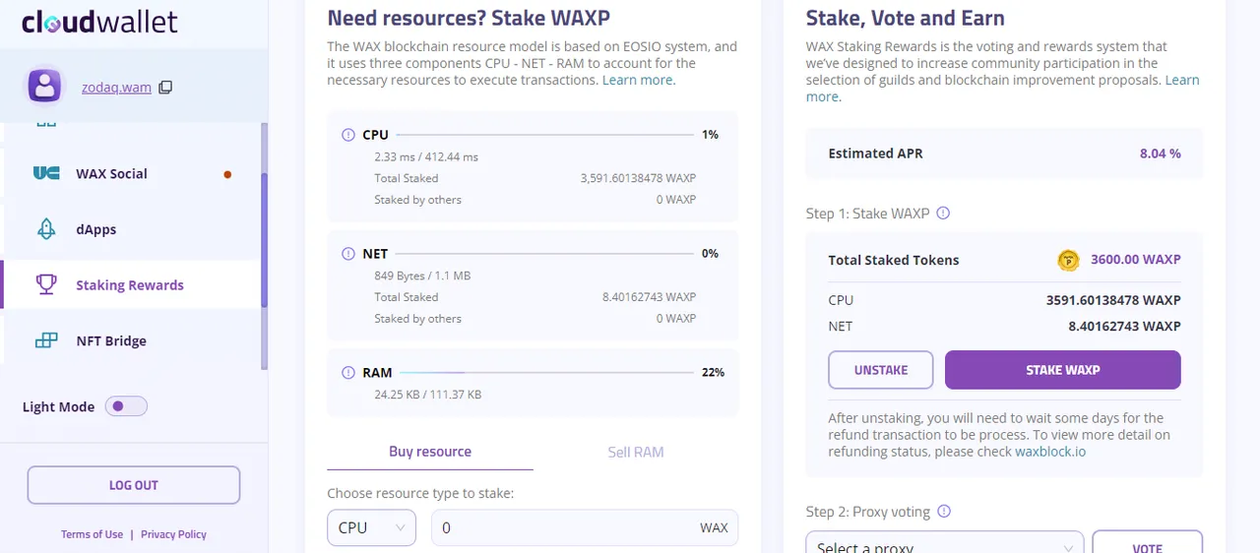Click the Need resources? Stake WAXP heading
The height and width of the screenshot is (553, 1260).
coord(469,18)
